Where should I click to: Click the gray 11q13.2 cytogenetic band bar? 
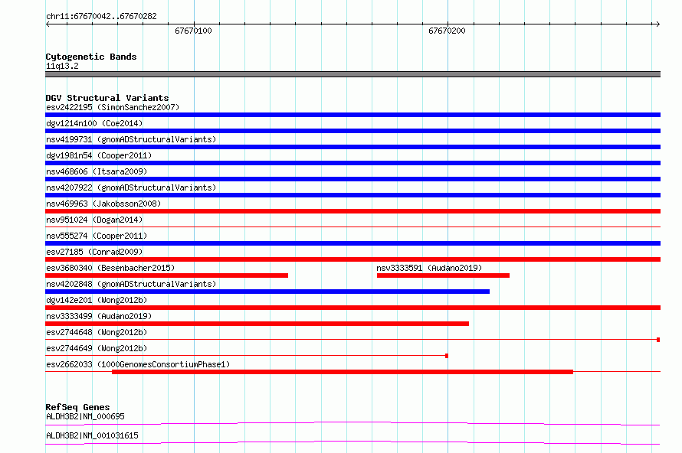(352, 74)
